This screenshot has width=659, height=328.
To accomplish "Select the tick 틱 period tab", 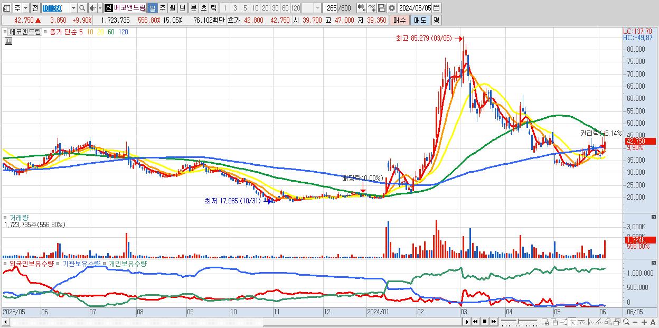I will 213,8.
